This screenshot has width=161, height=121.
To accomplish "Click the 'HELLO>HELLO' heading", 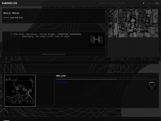I will pos(11,13).
